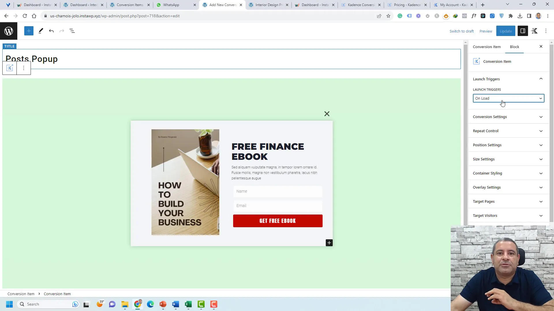Select the On Load launch trigger dropdown
The height and width of the screenshot is (311, 554).
(508, 98)
